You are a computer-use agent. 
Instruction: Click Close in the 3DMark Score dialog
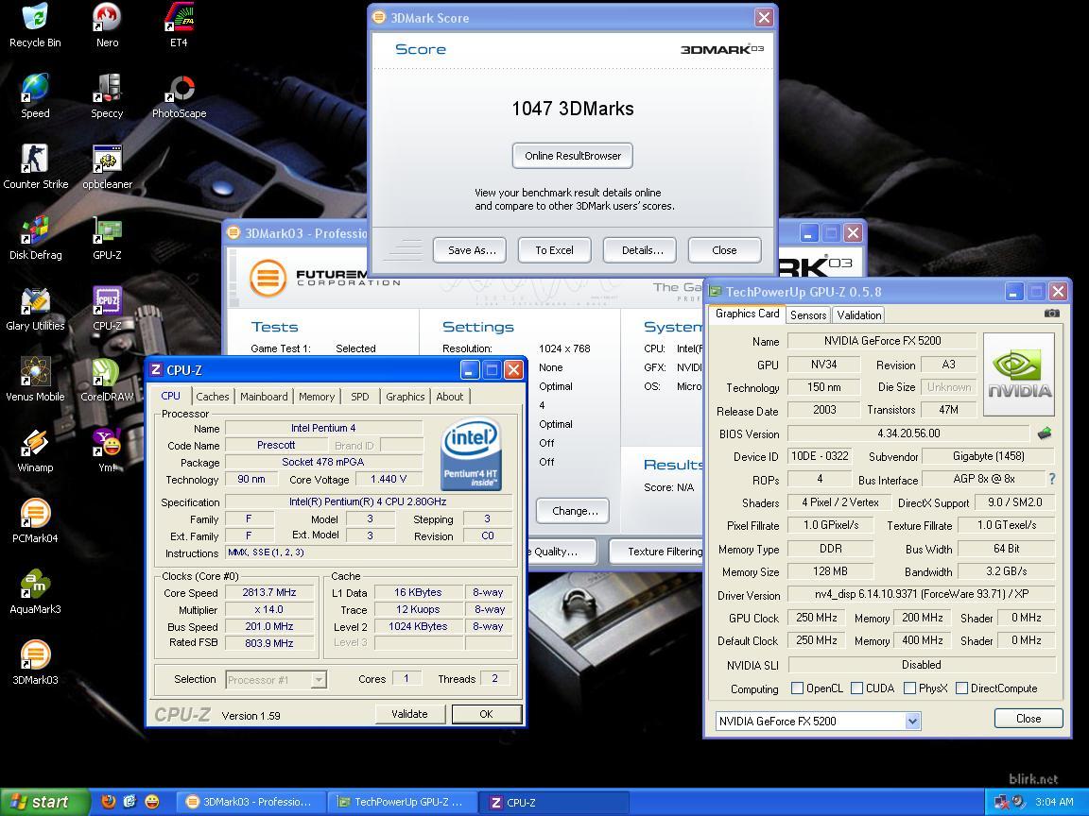(x=724, y=250)
